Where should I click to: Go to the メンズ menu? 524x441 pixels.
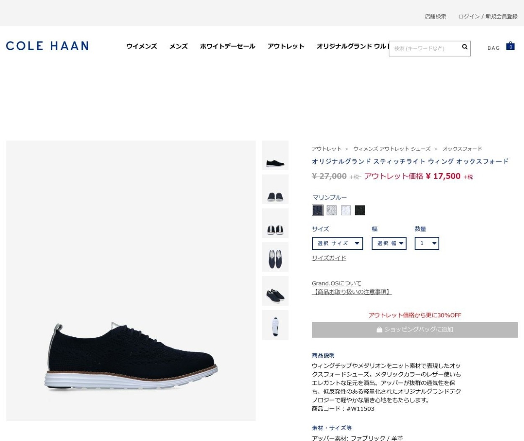pos(179,46)
